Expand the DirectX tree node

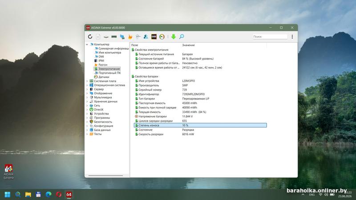(87, 109)
